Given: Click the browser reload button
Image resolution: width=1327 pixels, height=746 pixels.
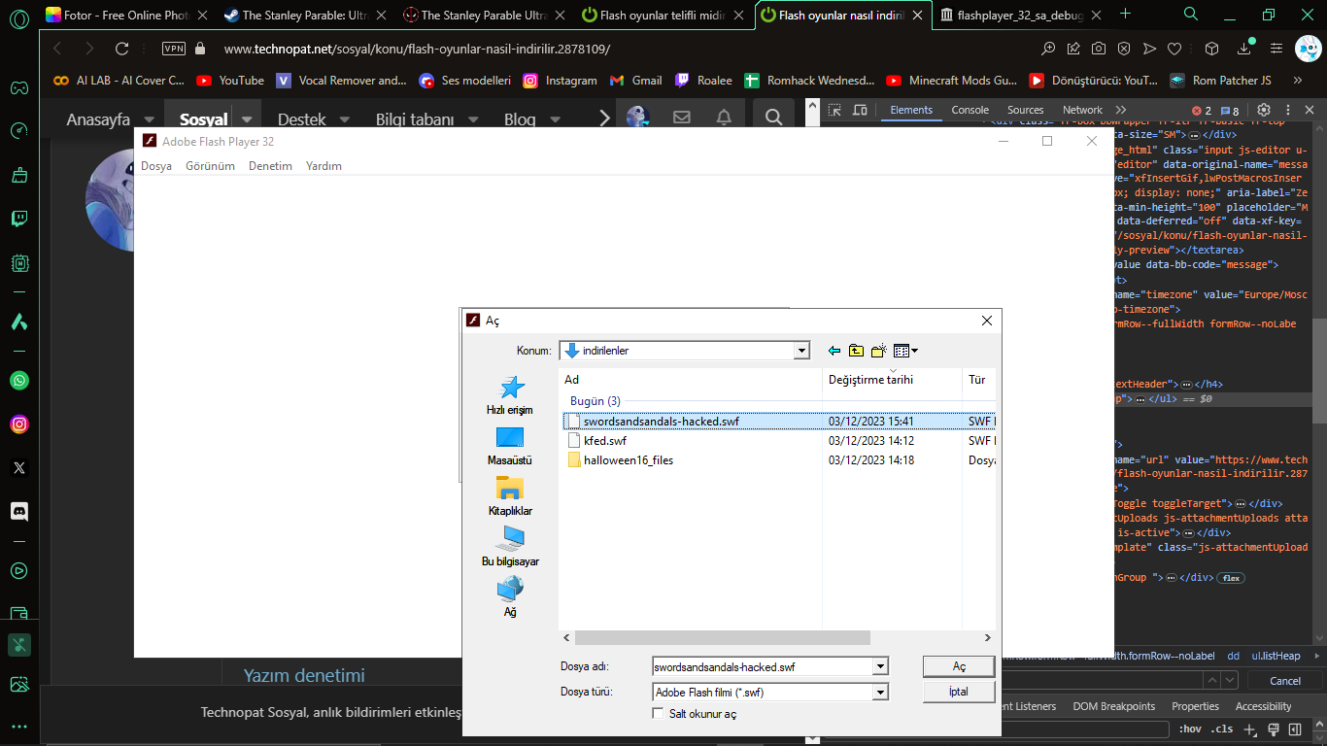Looking at the screenshot, I should coord(121,49).
